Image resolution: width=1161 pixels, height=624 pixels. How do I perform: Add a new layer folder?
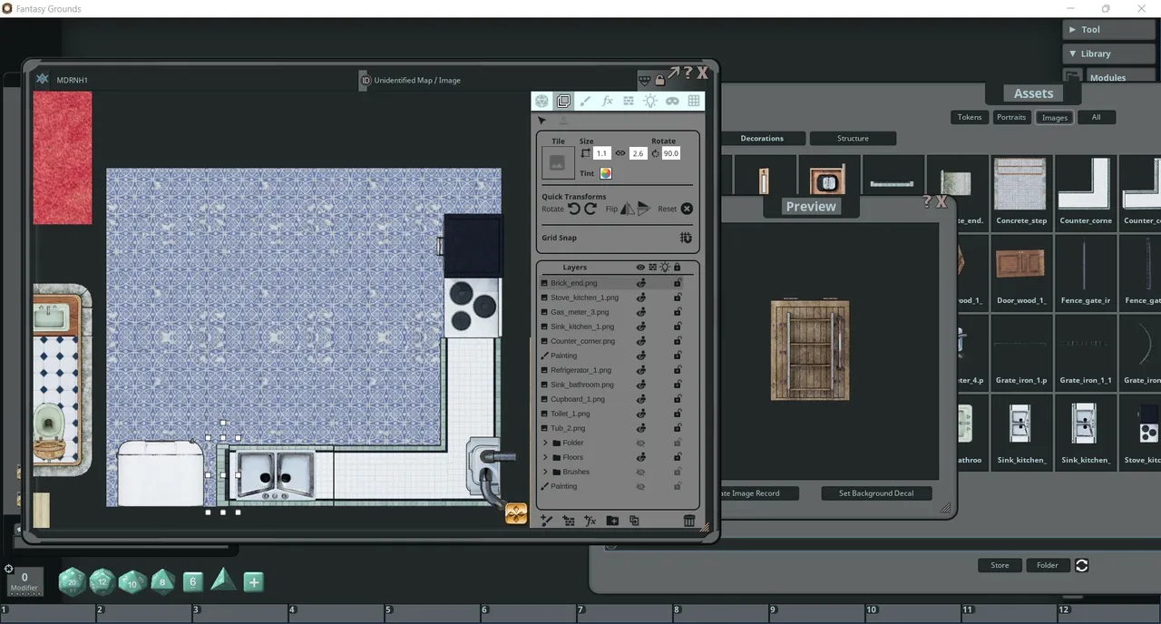[612, 521]
